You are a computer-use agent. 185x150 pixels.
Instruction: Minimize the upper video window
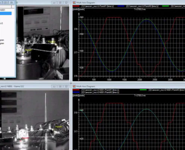(54, 2)
